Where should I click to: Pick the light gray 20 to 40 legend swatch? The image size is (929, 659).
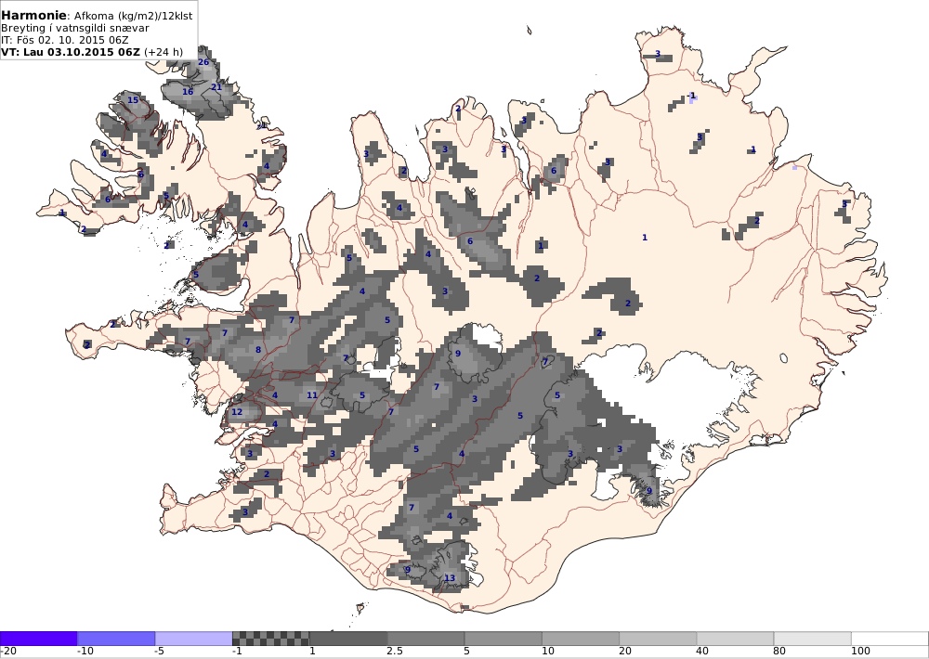coord(658,639)
